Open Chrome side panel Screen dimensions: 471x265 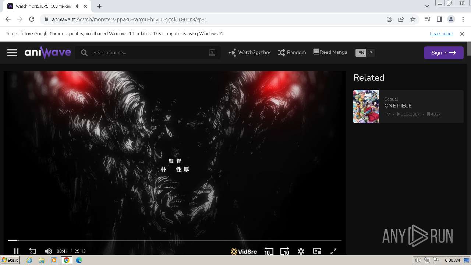pos(439,19)
